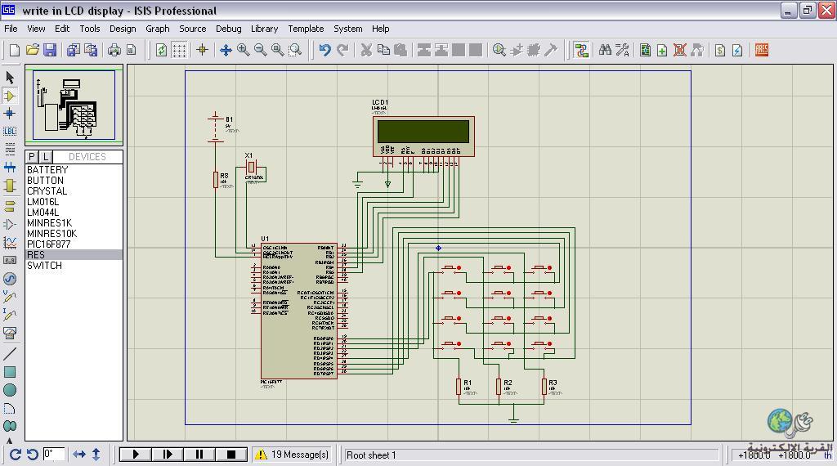
Task: Switch to Component mode
Action: [x=10, y=96]
